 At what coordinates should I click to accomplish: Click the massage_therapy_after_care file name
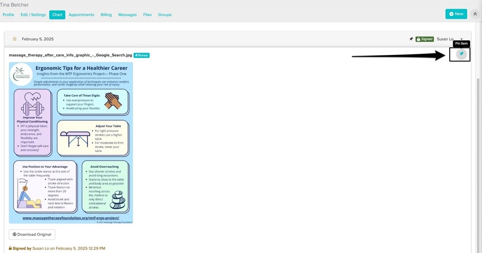[70, 56]
